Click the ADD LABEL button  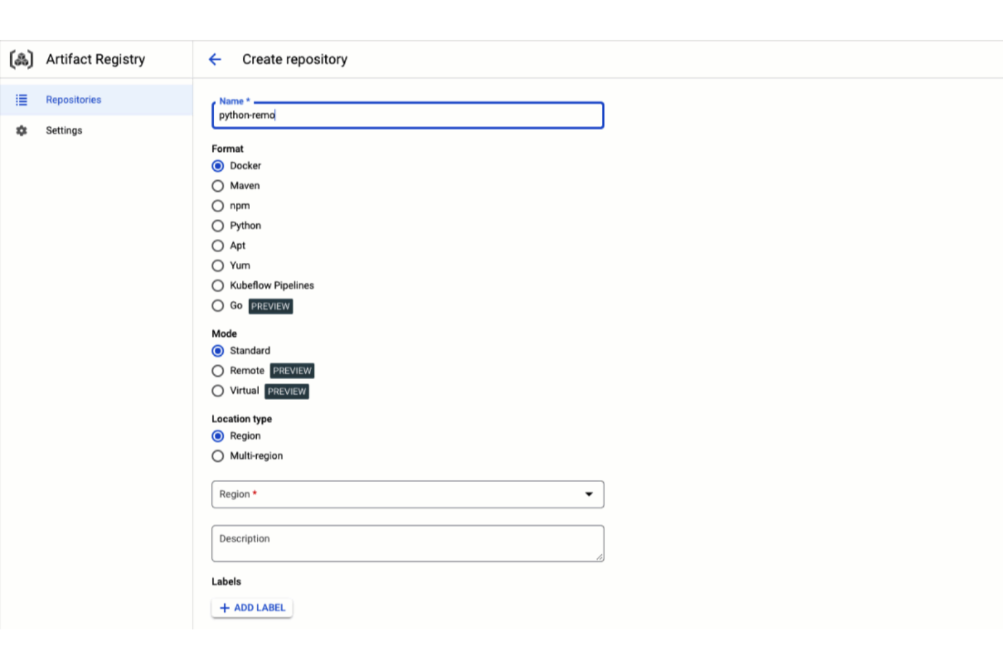point(252,608)
